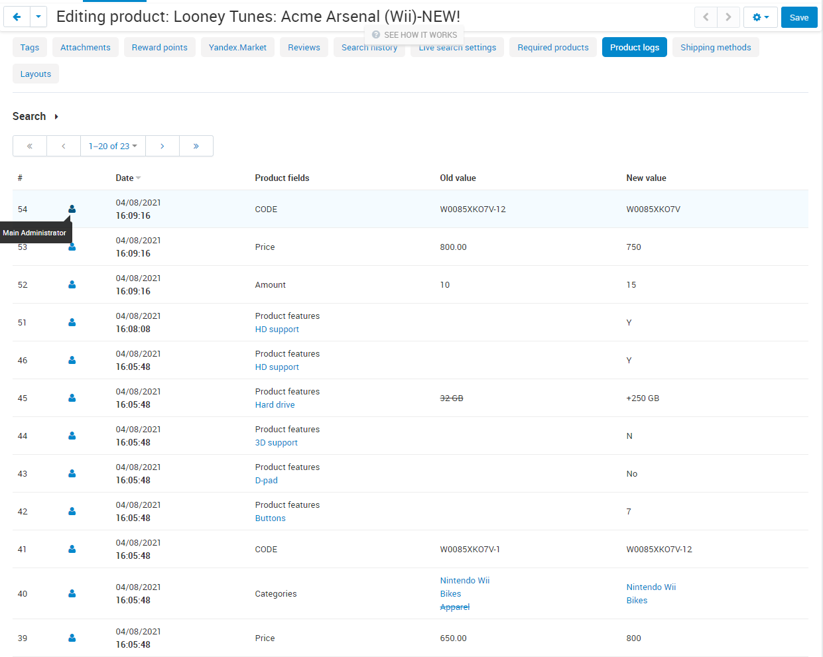Click the user icon in row 46
Screen dimensions: 823x657
click(72, 360)
